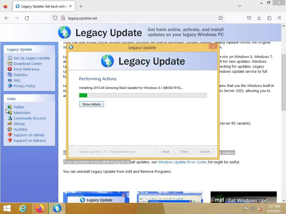The height and width of the screenshot is (214, 286).
Task: Open the Firefox downloads panel
Action: click(259, 18)
